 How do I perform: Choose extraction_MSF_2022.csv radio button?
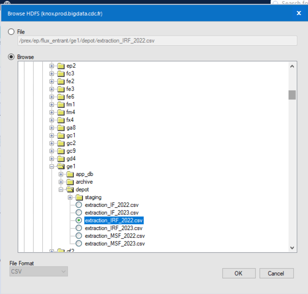click(x=78, y=236)
